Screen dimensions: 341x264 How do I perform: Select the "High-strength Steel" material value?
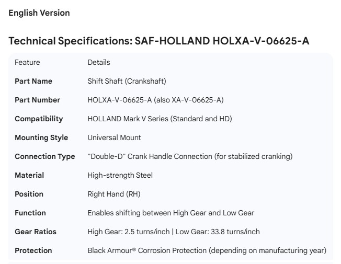pyautogui.click(x=120, y=175)
